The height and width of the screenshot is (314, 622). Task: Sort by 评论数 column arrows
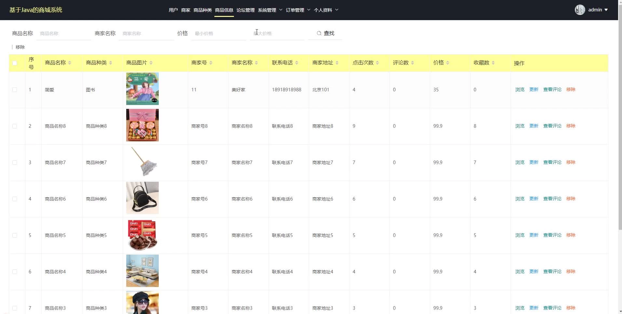click(412, 63)
